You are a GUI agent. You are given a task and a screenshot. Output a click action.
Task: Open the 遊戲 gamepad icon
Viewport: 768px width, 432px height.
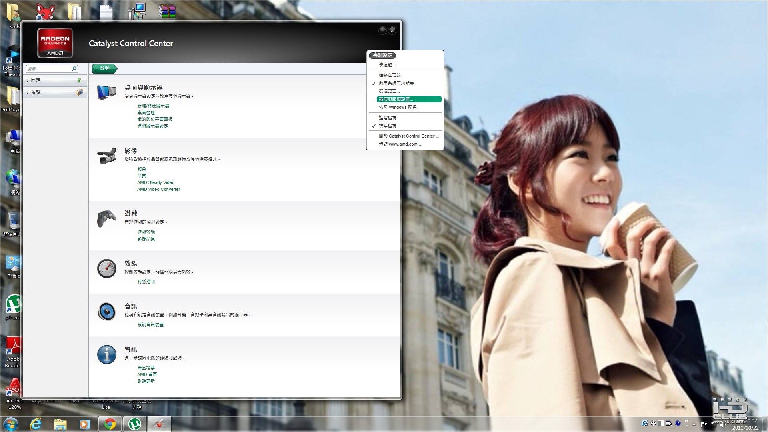(106, 218)
